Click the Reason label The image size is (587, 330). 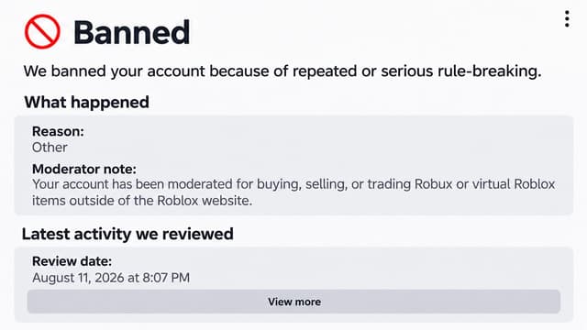(x=58, y=131)
